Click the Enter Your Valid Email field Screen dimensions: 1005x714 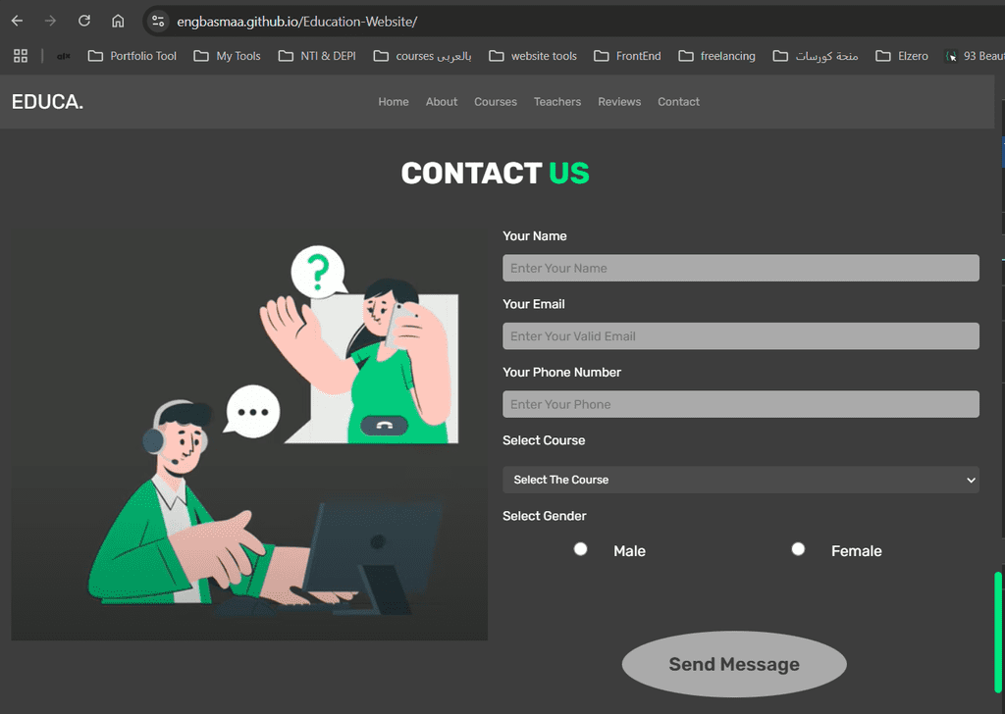pos(741,336)
